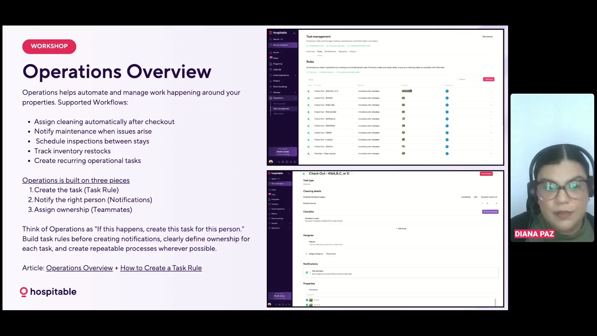Click the Diana Paz speaker video thumbnail

552,168
